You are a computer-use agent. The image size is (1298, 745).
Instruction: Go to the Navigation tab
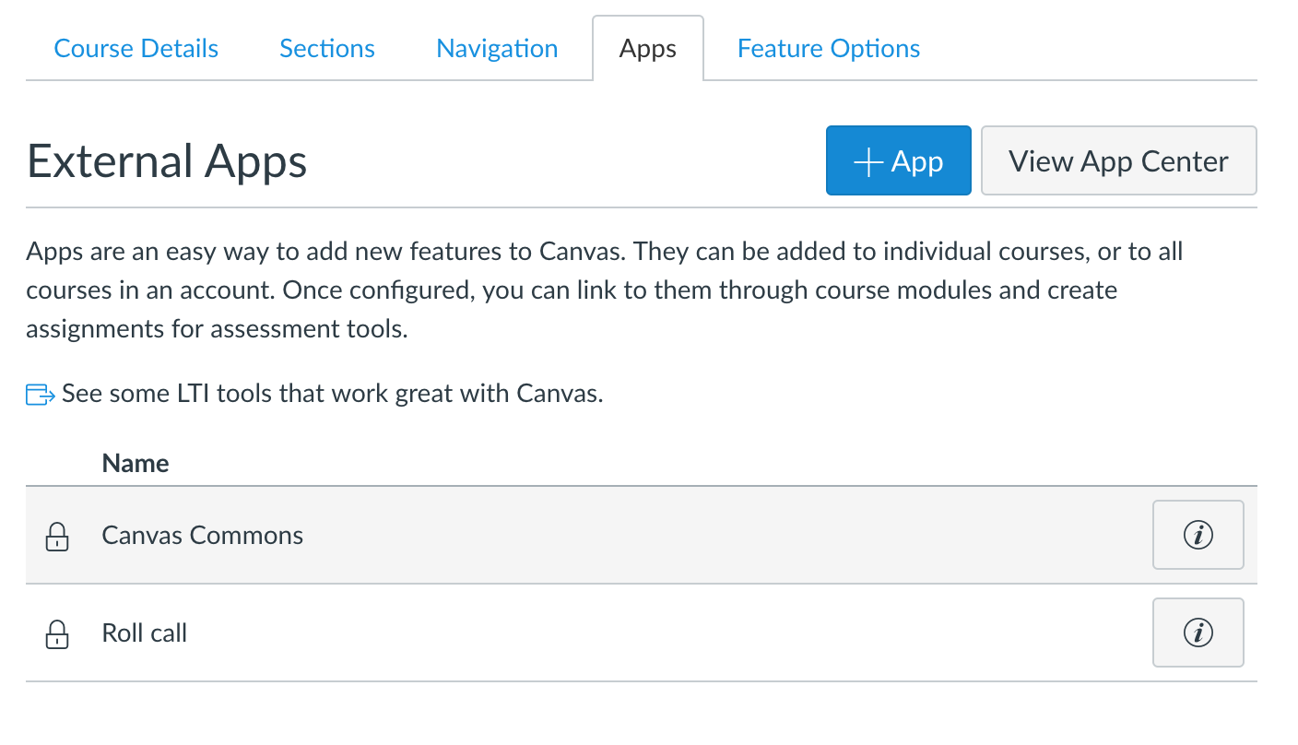point(497,48)
